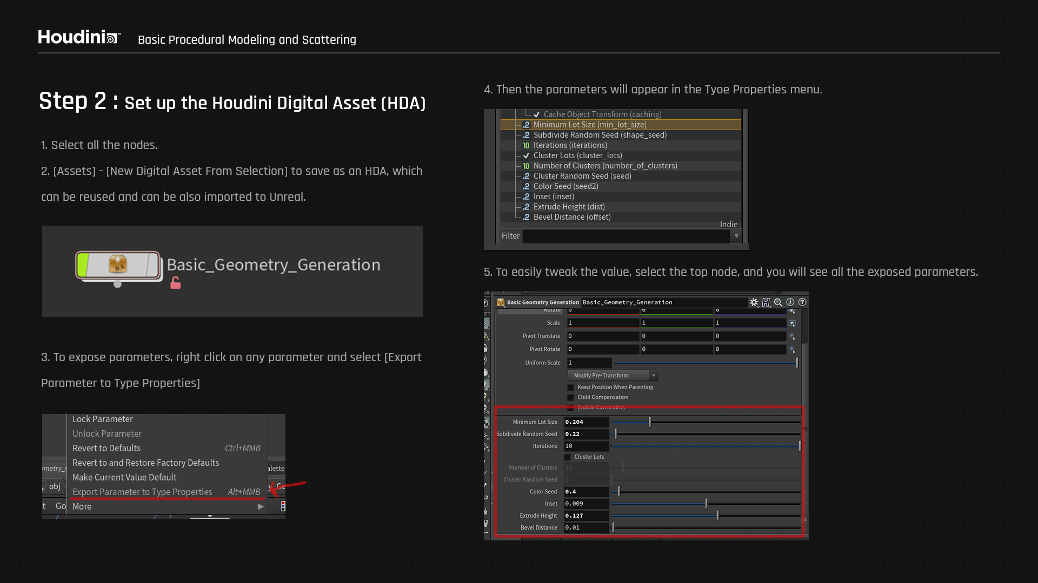Screen dimensions: 1038x583
Task: Select Inset (inset) parameter row
Action: pos(621,196)
